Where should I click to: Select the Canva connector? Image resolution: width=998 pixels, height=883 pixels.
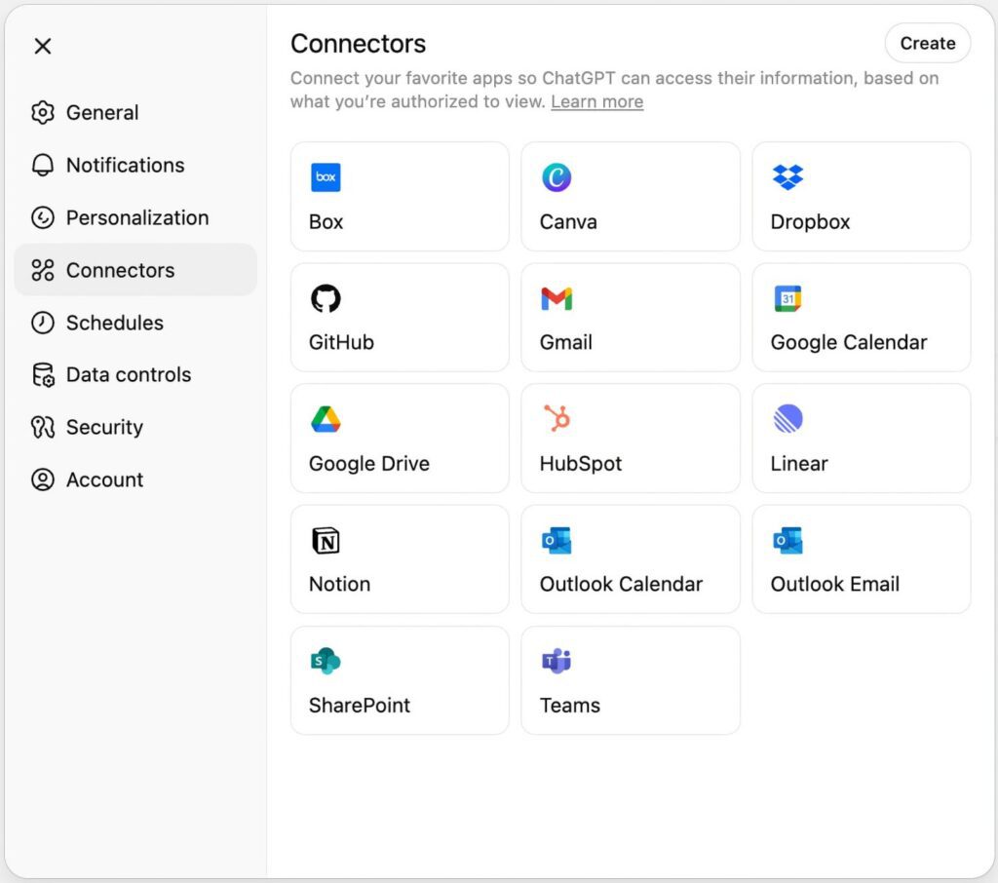point(631,196)
